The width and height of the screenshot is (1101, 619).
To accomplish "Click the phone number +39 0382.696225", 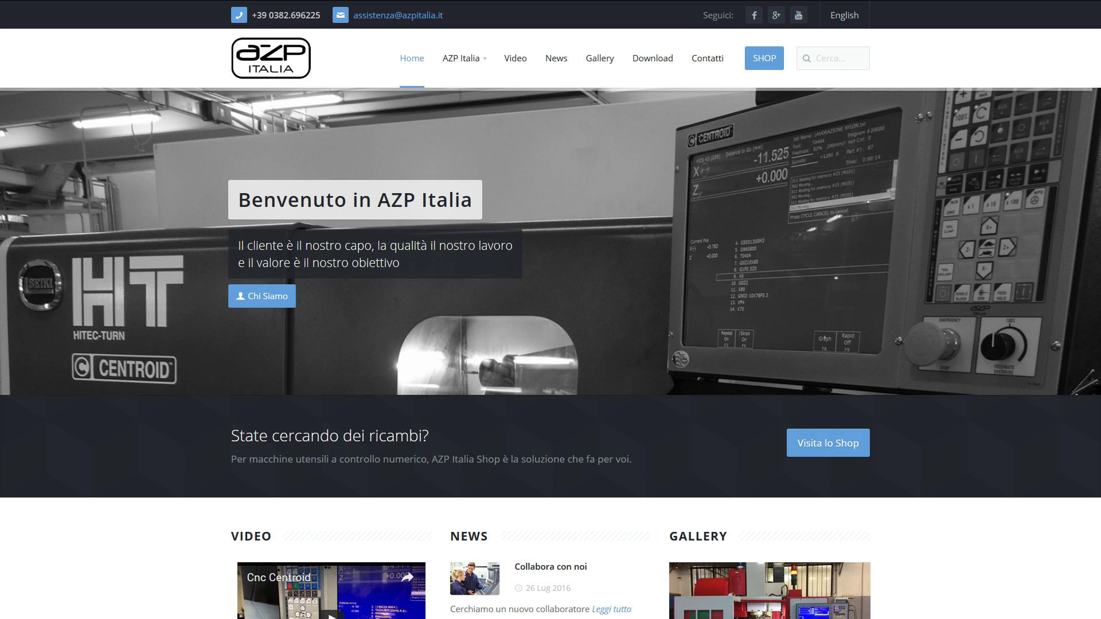I will (286, 15).
